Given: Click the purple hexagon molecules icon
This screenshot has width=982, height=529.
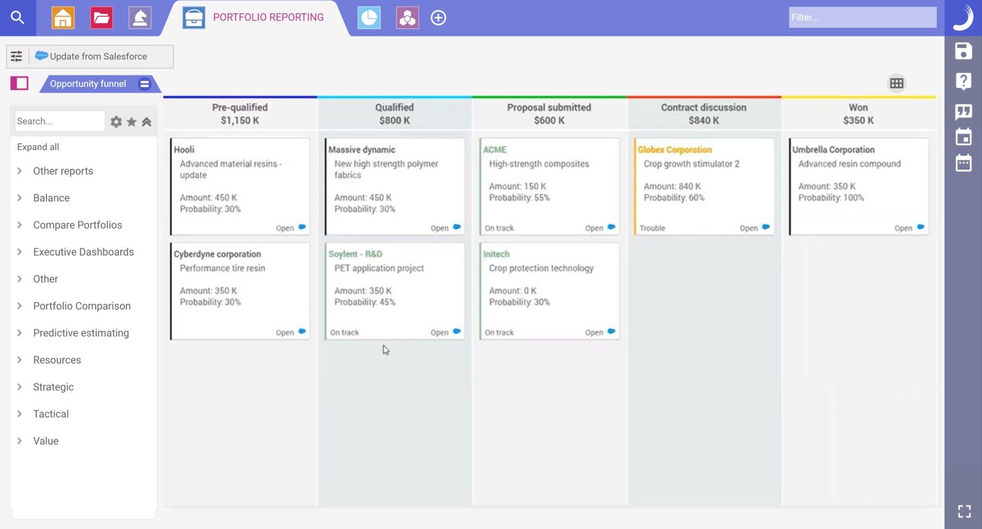Looking at the screenshot, I should pos(407,17).
